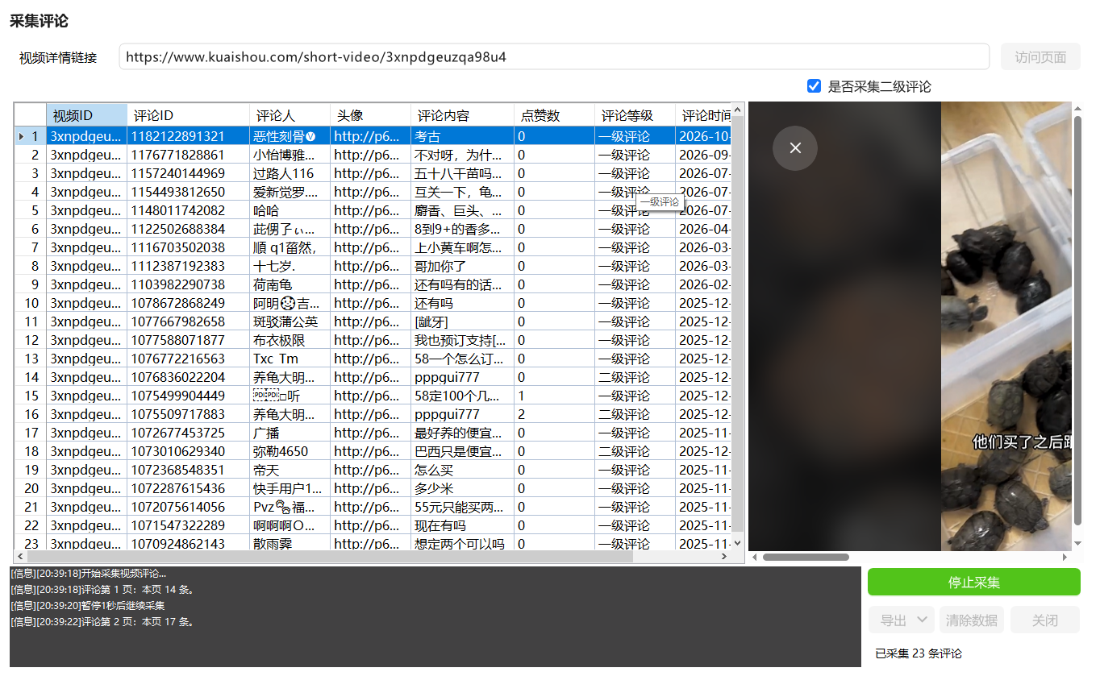Sort by the 评论内容 column header
This screenshot has height=676, width=1100.
[462, 115]
